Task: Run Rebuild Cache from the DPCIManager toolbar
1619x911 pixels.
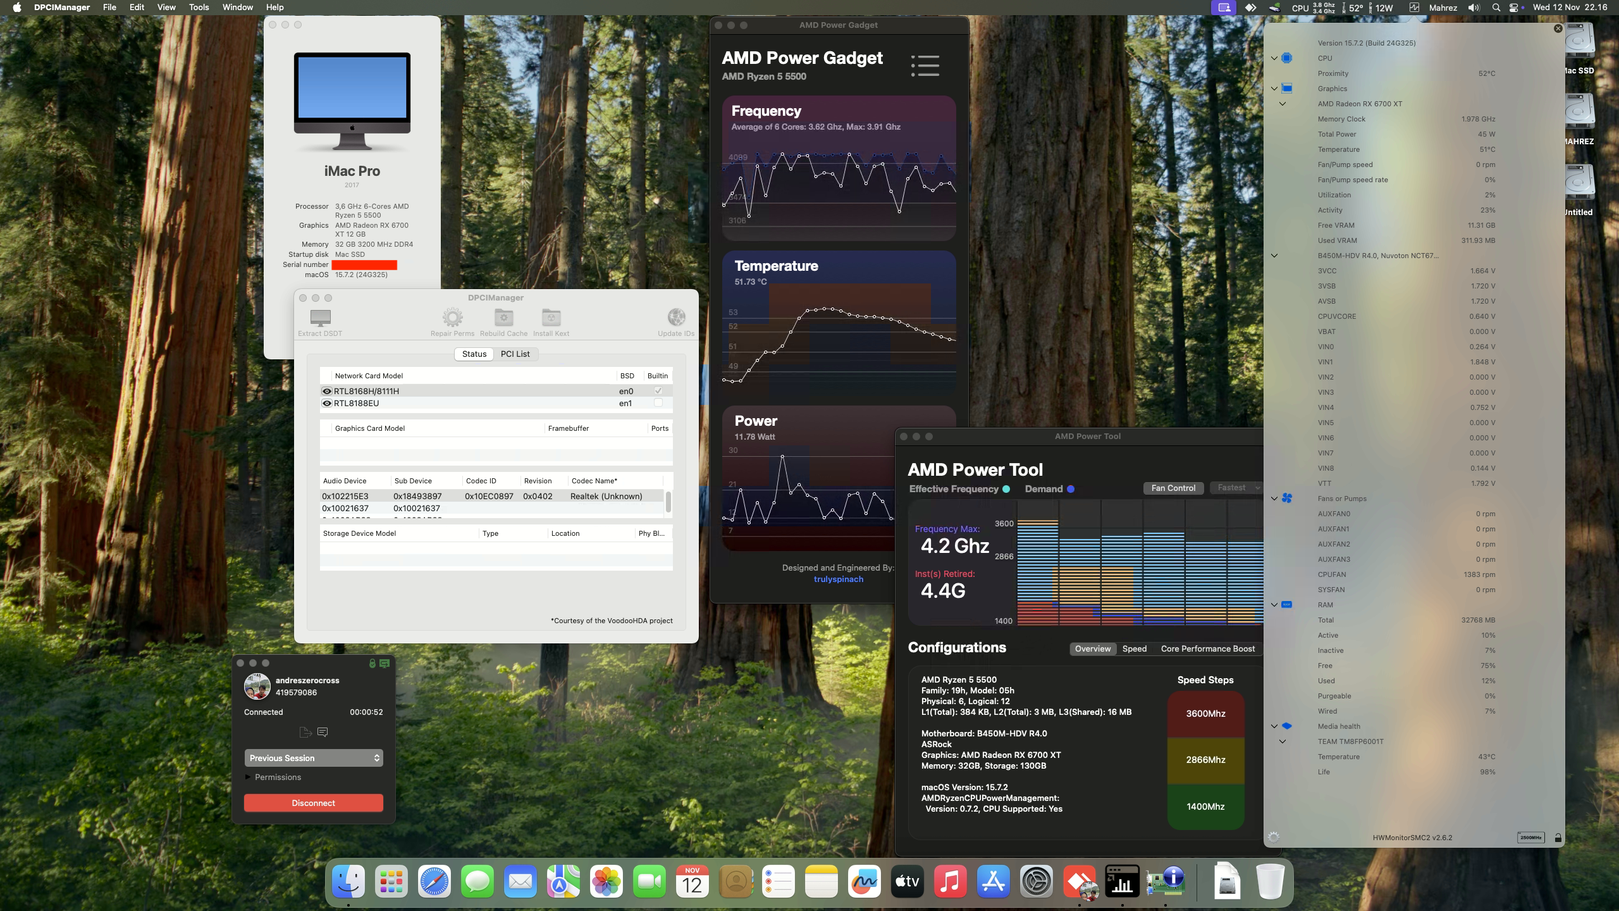Action: pyautogui.click(x=503, y=318)
